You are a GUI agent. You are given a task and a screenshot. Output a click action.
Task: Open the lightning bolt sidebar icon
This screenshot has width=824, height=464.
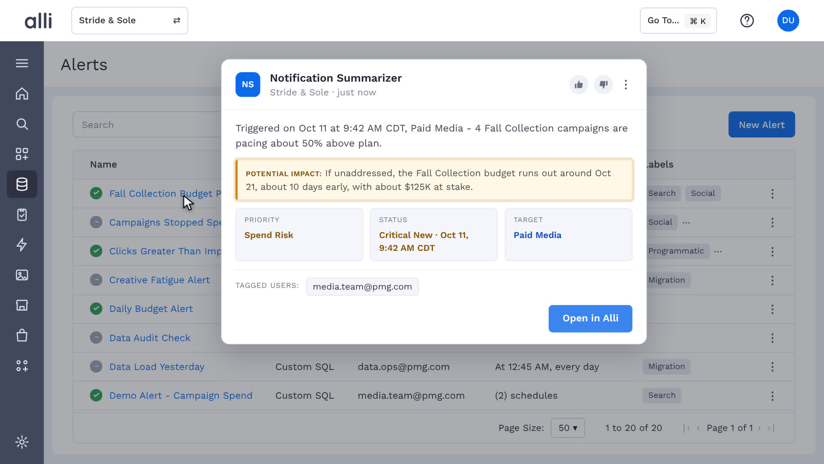coord(22,245)
